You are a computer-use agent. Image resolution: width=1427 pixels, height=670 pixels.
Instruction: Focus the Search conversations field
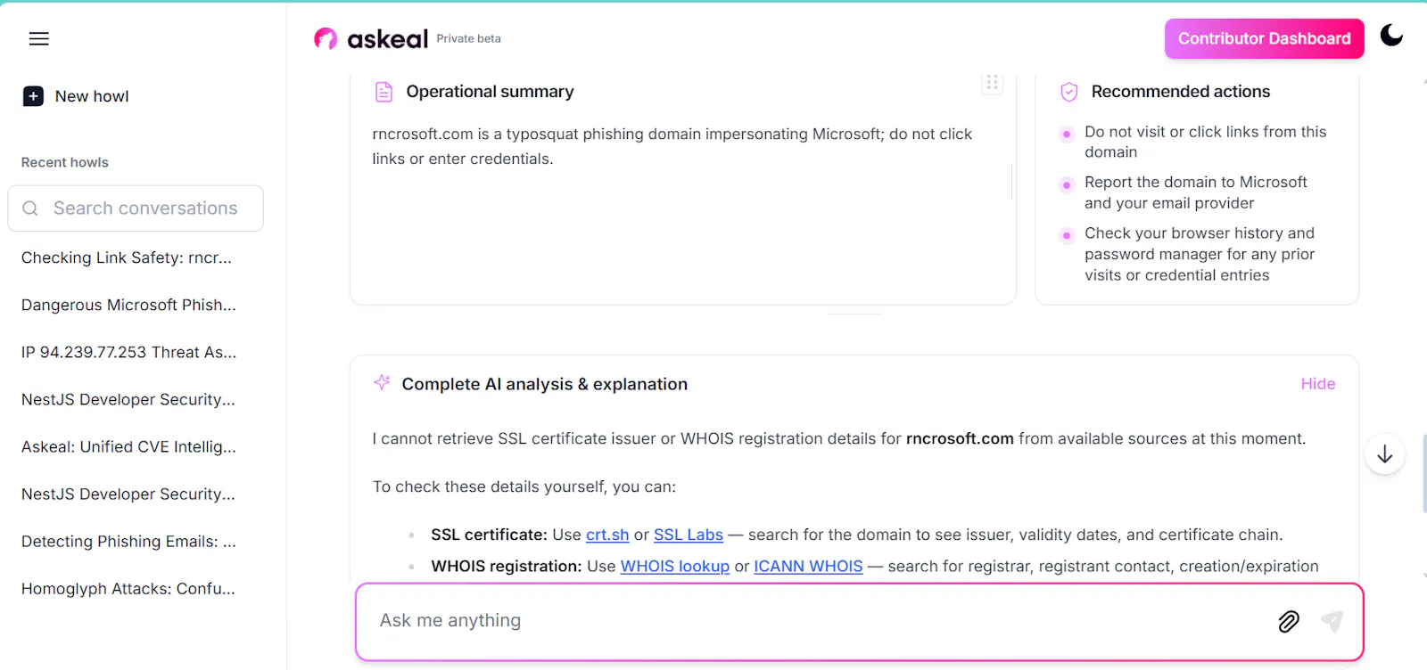coord(136,208)
